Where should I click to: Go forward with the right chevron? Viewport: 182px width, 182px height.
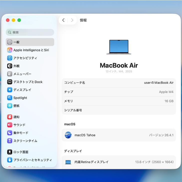[72, 20]
